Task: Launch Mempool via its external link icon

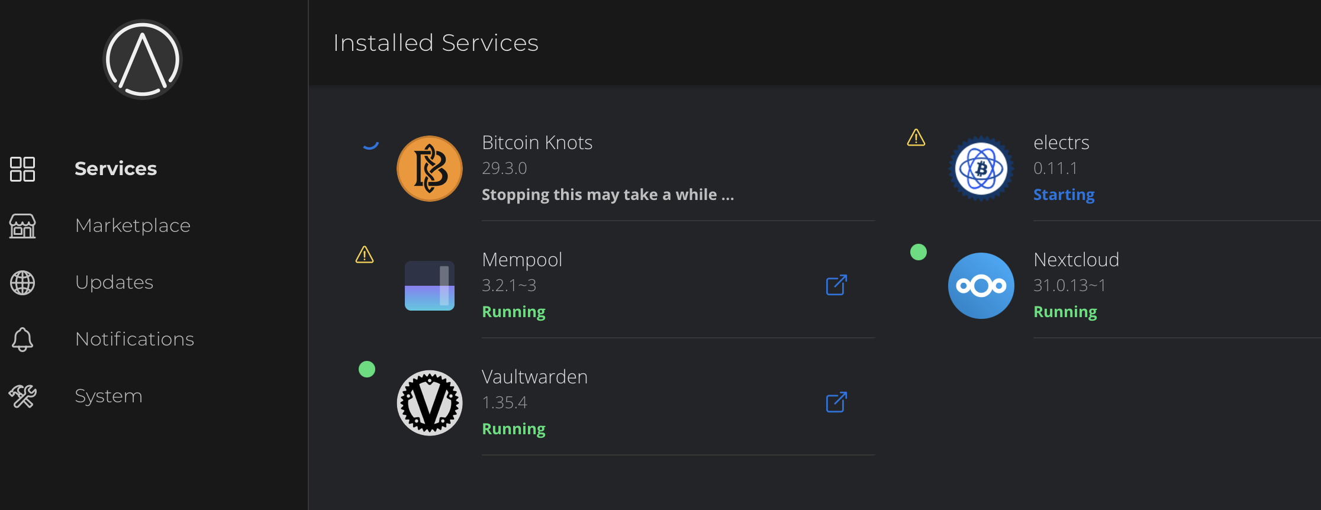Action: (836, 285)
